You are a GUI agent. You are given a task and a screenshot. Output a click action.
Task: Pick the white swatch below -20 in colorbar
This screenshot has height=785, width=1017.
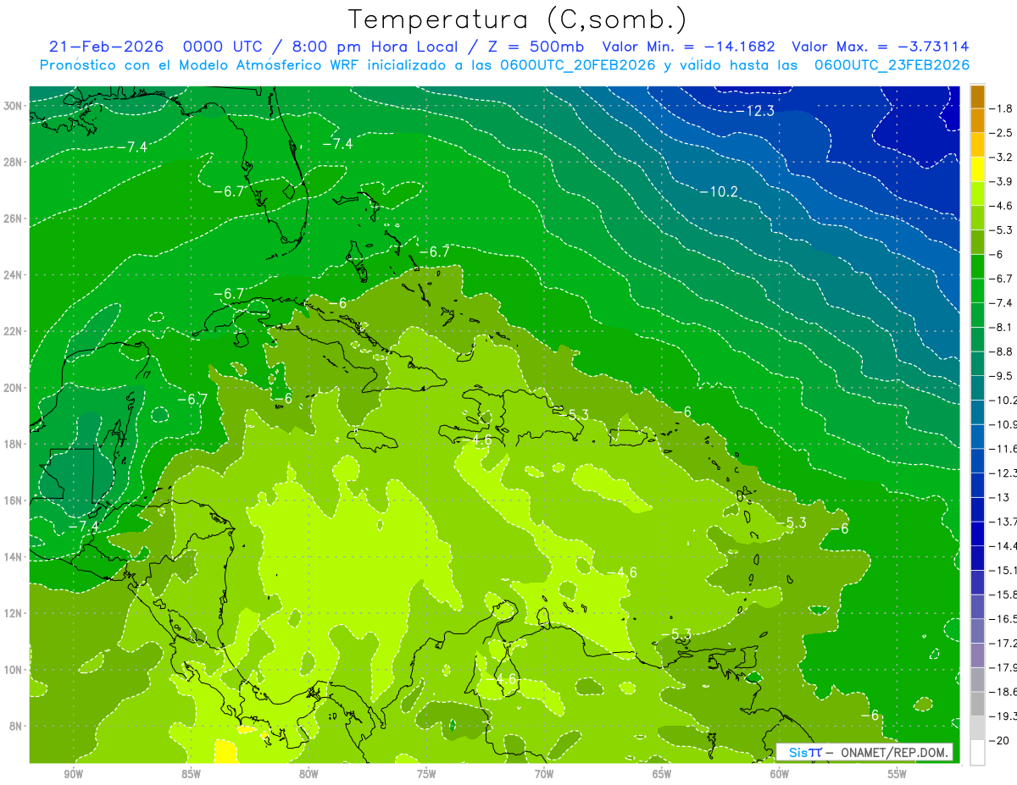977,753
